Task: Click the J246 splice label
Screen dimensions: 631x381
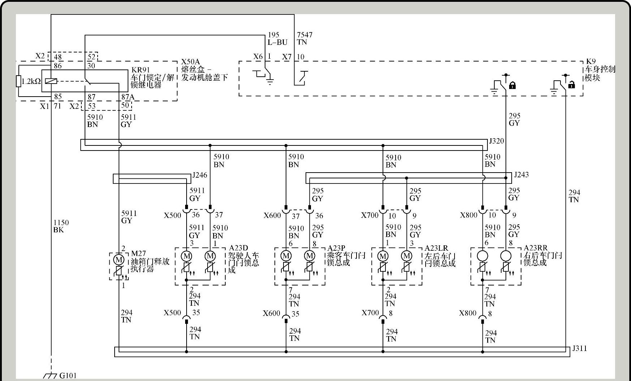Action: (200, 175)
